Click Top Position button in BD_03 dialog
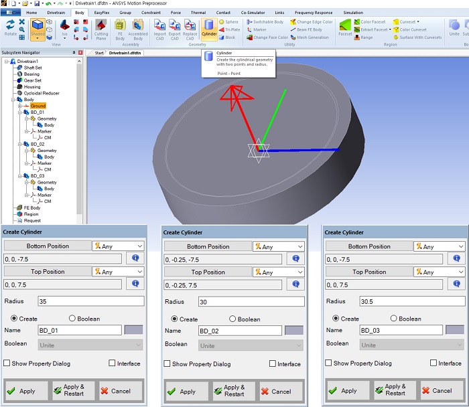The height and width of the screenshot is (407, 469). pos(369,272)
